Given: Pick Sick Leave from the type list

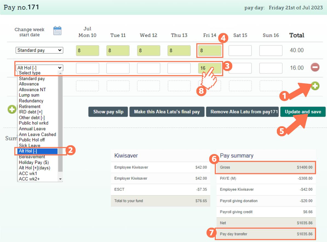Looking at the screenshot, I should pos(30,146).
